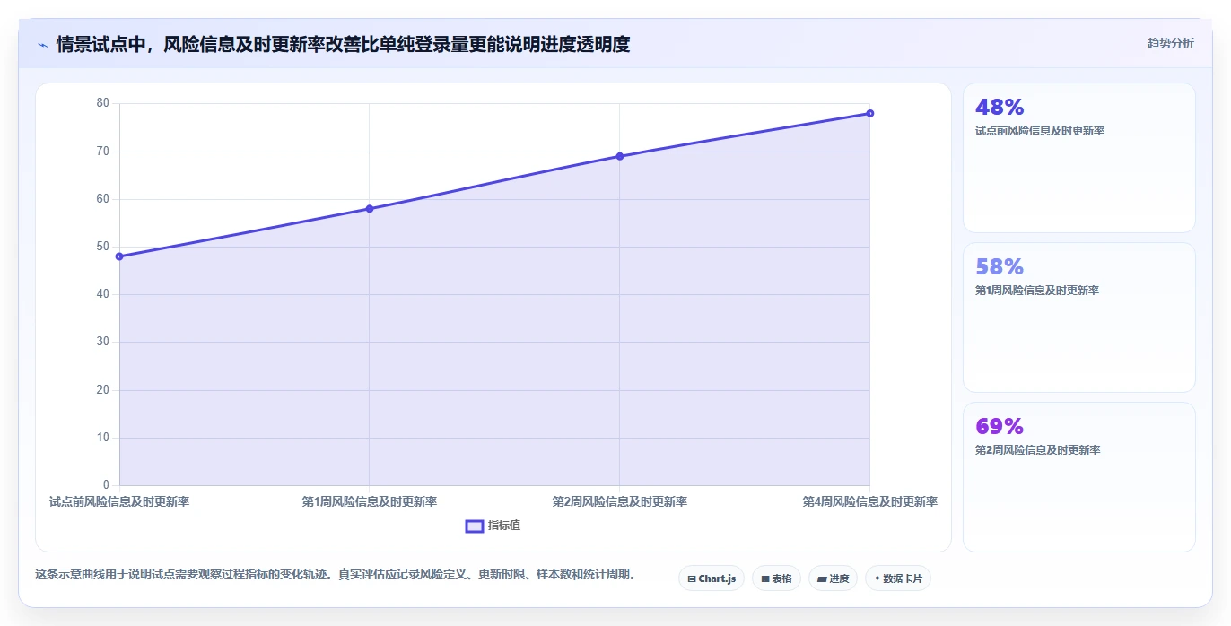This screenshot has height=626, width=1231.
Task: Click the y-axis tick label 40
Action: coord(103,294)
